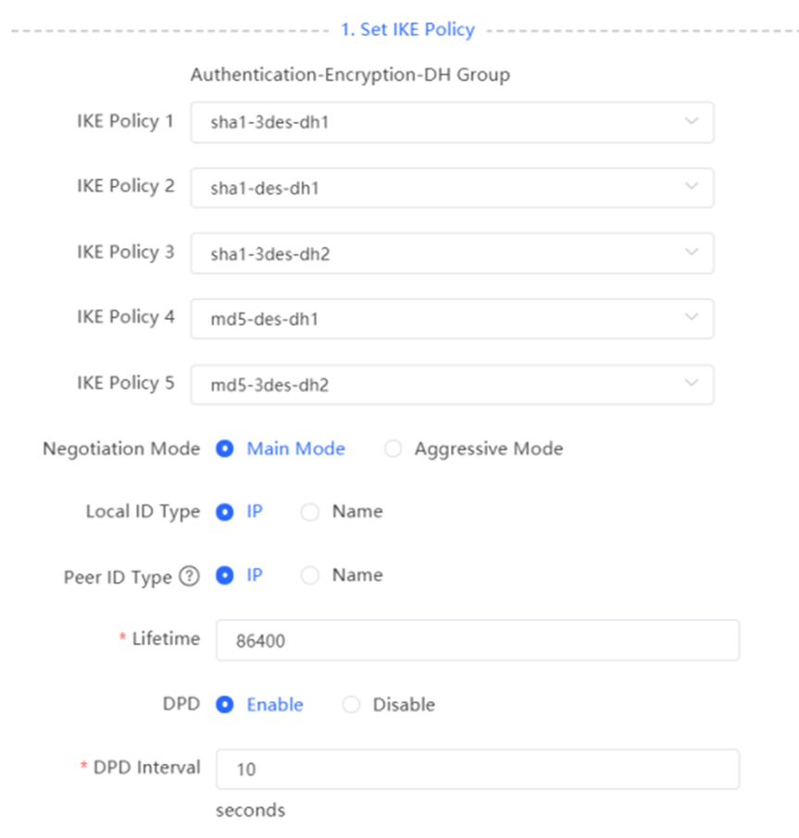Image resolution: width=799 pixels, height=838 pixels.
Task: Open the md5-des-dh1 policy selector
Action: pos(452,318)
